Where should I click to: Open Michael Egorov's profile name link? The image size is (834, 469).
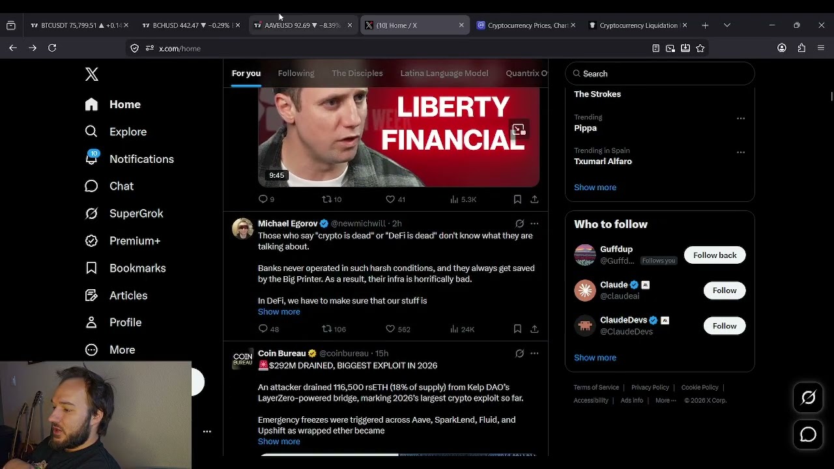[x=287, y=223]
